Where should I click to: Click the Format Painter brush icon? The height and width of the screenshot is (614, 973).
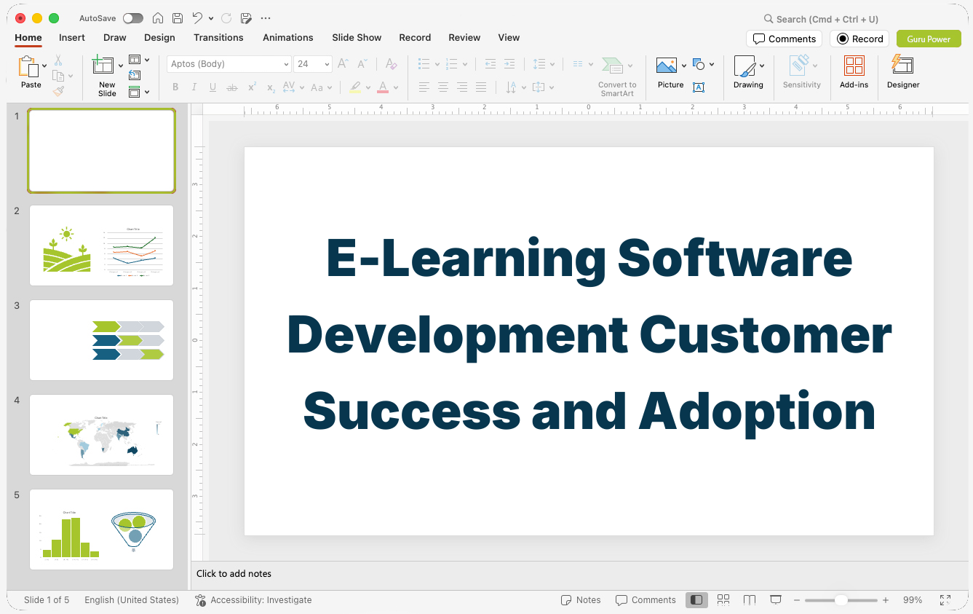58,91
